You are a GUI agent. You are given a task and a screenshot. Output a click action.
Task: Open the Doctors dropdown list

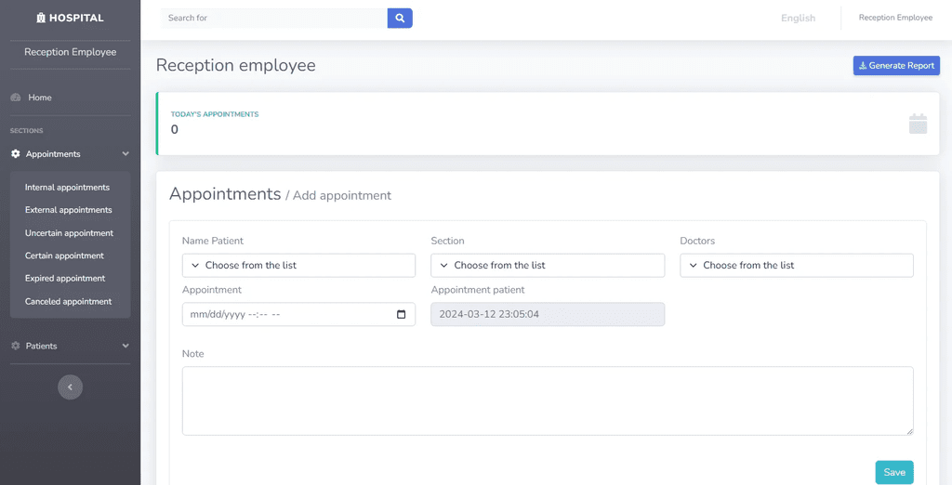pyautogui.click(x=797, y=265)
